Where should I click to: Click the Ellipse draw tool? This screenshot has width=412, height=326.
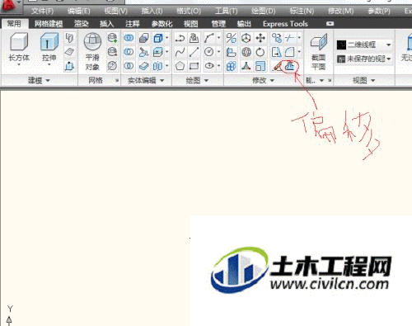209,66
